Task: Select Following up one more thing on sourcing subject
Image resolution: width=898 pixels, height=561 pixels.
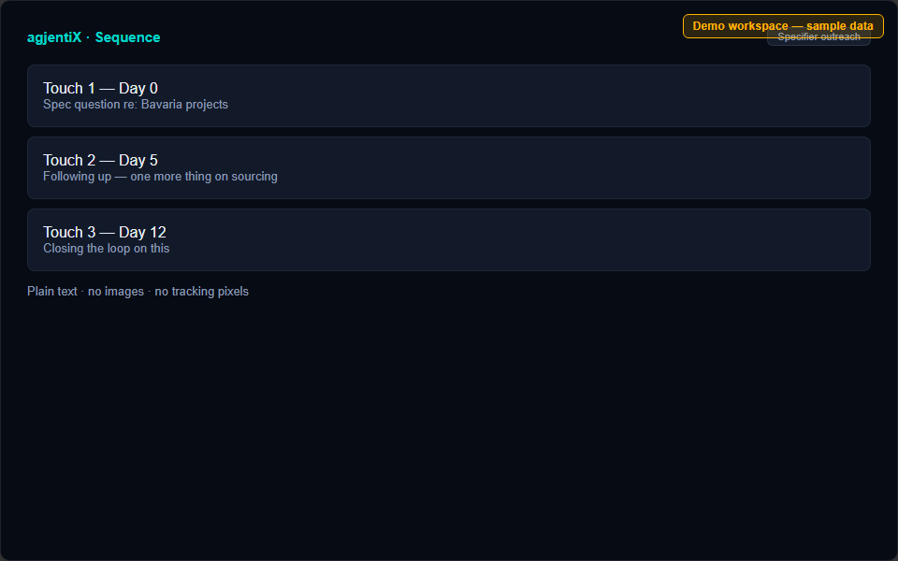Action: (x=160, y=177)
